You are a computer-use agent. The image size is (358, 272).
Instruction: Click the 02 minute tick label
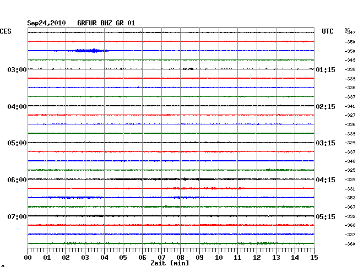66,258
